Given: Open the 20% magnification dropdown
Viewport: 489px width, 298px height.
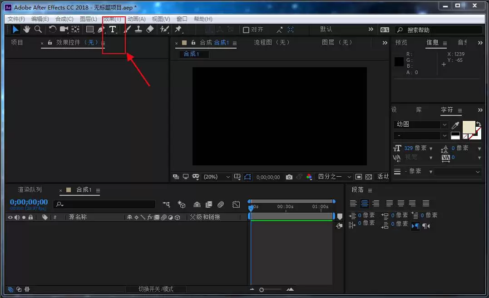Looking at the screenshot, I should coord(216,177).
